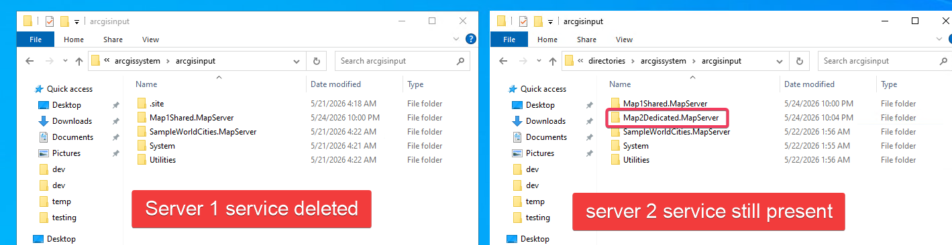Open Customize Quick Access Toolbar dropdown, right window

pyautogui.click(x=551, y=22)
